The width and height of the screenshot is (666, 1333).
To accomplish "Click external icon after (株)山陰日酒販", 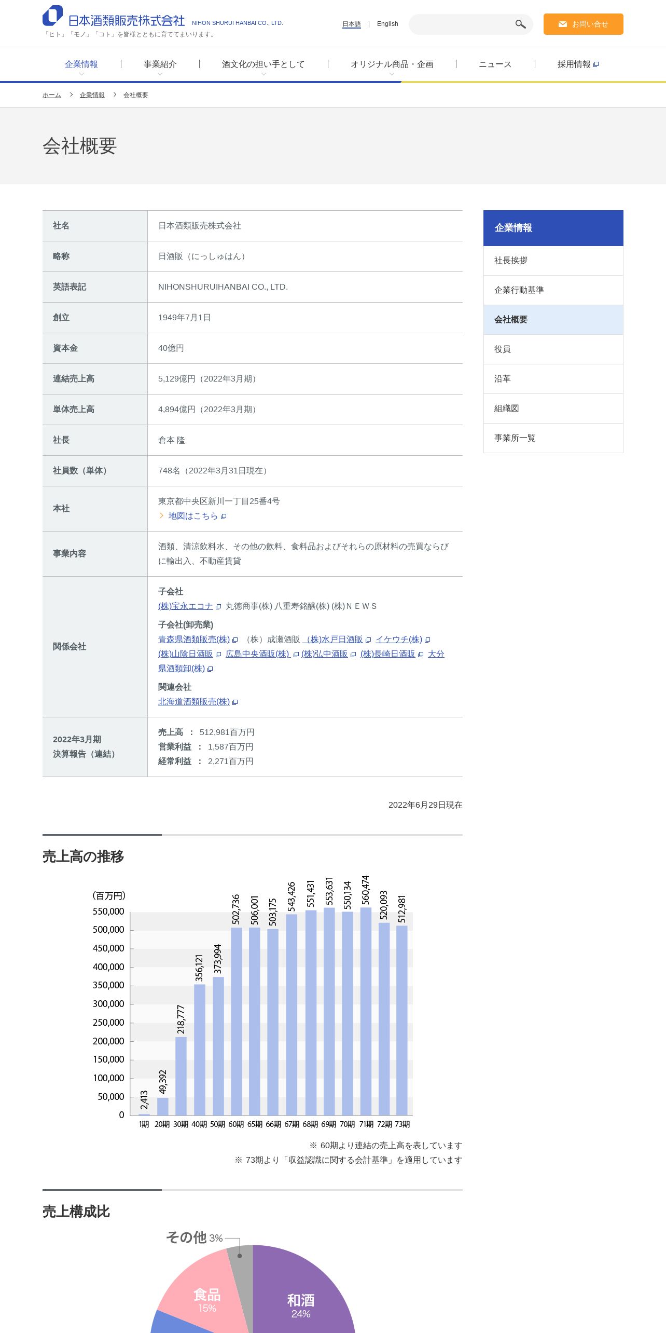I will pyautogui.click(x=218, y=654).
